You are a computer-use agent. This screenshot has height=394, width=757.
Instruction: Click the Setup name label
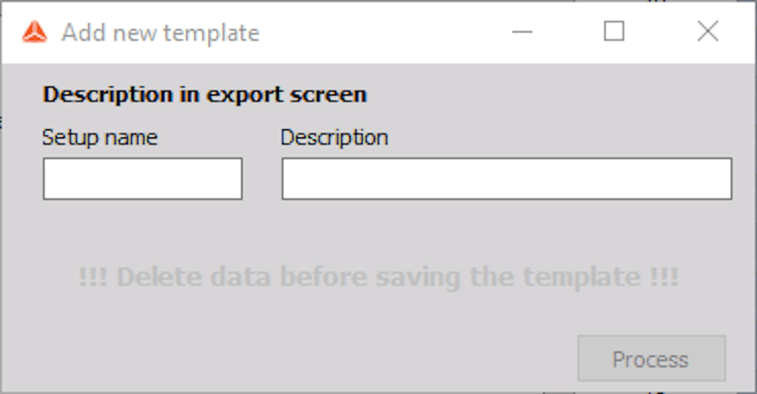(x=100, y=137)
